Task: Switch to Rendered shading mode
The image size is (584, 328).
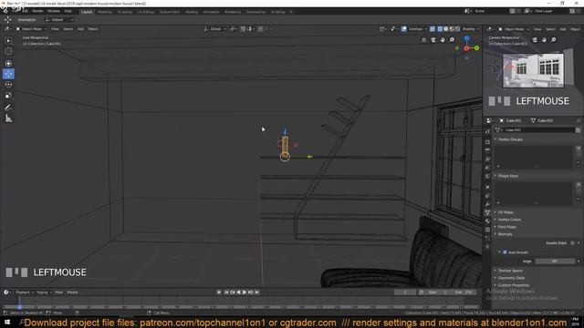Action: click(458, 29)
